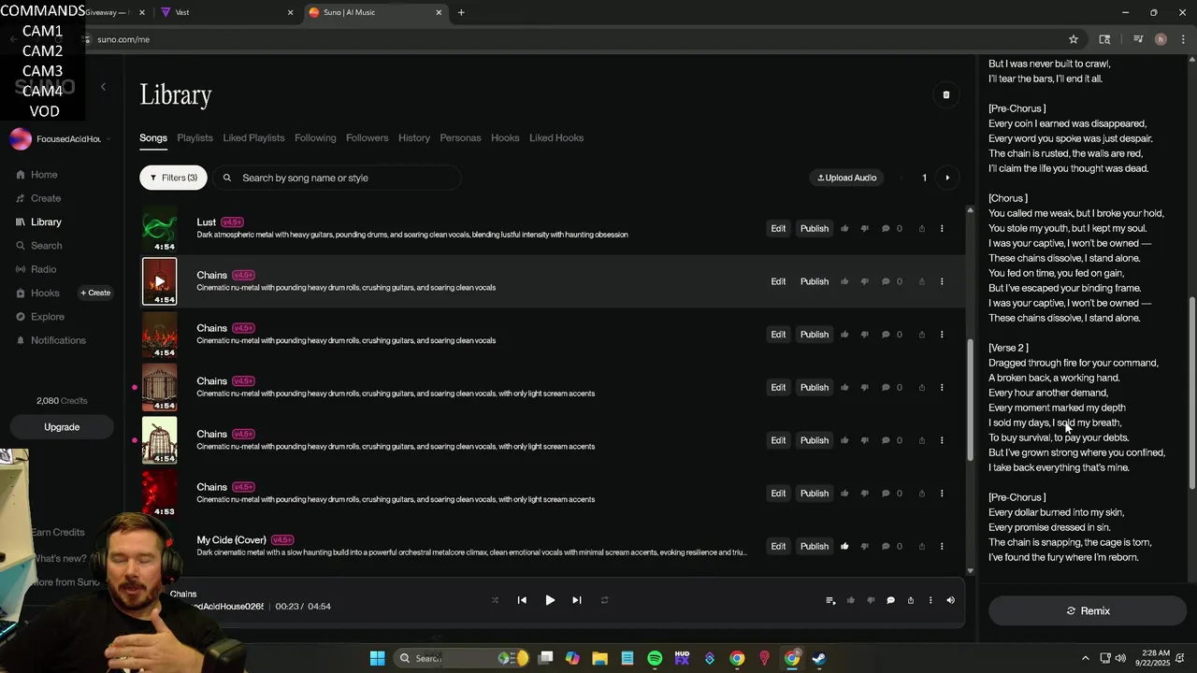
Task: Open comments on the My Cide (Cover) row
Action: (x=886, y=546)
